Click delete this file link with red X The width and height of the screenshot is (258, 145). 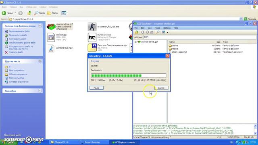[16, 52]
